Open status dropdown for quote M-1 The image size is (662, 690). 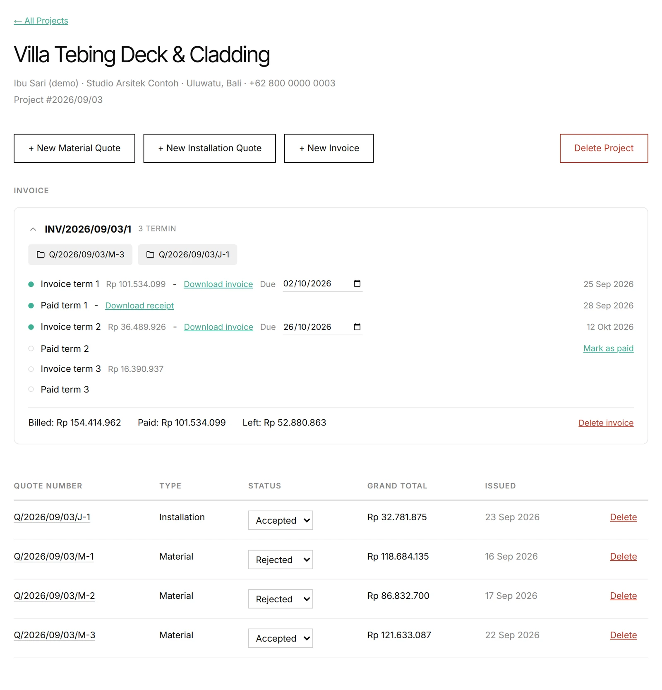281,560
